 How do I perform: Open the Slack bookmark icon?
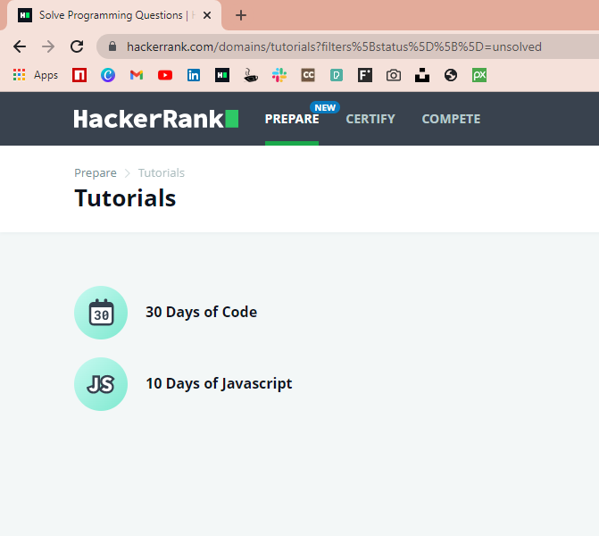(x=279, y=75)
